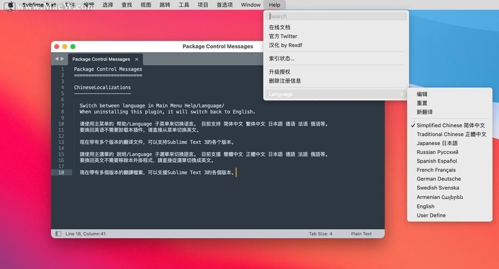The image size is (499, 269).
Task: Click line number 18 in gutter
Action: [x=61, y=173]
